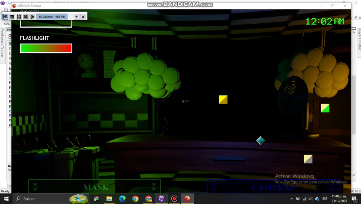
Task: Pull down the MASK button
Action: 95,186
